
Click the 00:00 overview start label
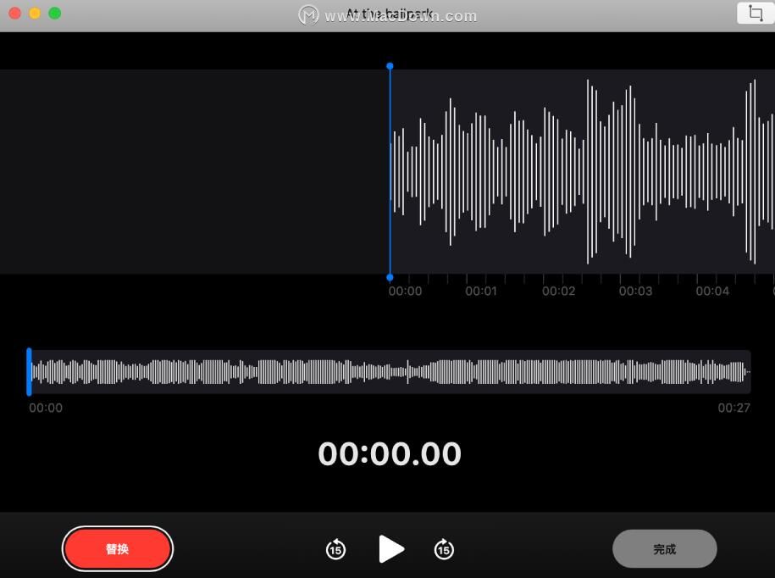point(46,408)
